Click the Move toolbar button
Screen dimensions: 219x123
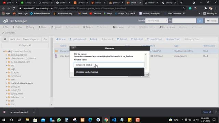coord(42,27)
